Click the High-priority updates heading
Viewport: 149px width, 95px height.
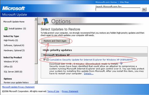pos(57,50)
